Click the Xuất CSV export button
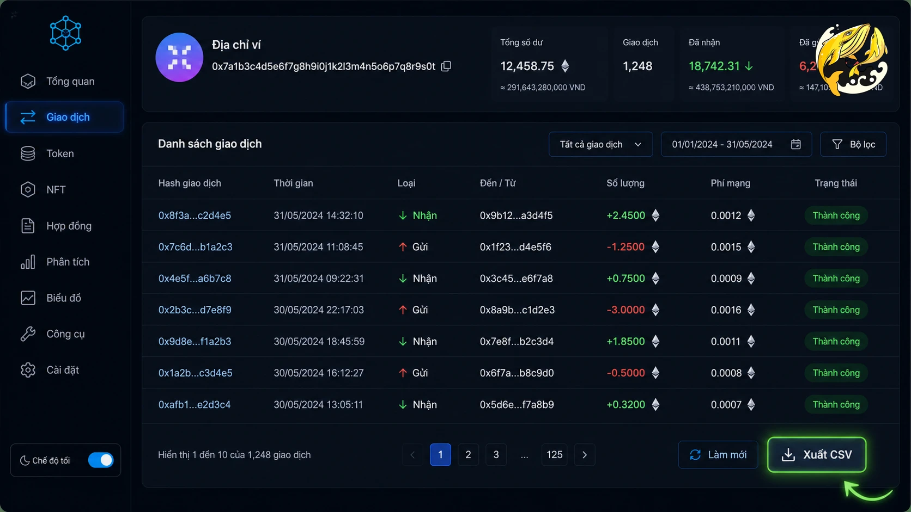 (817, 455)
